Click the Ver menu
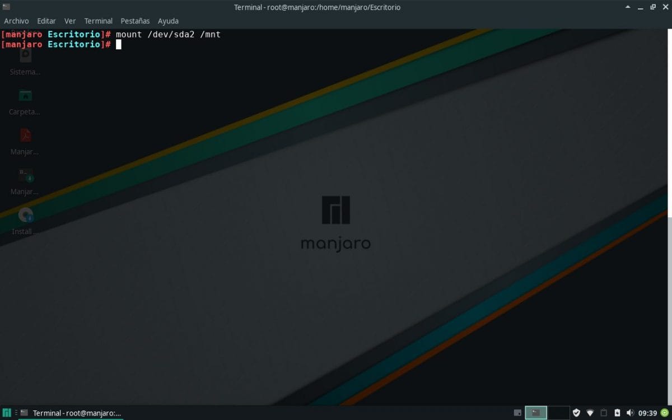 [x=70, y=21]
